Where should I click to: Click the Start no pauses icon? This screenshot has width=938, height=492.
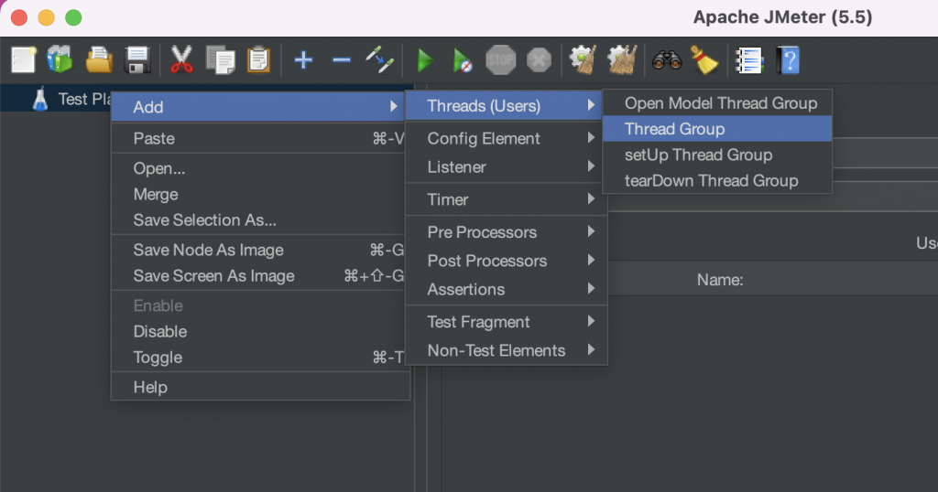[x=463, y=61]
